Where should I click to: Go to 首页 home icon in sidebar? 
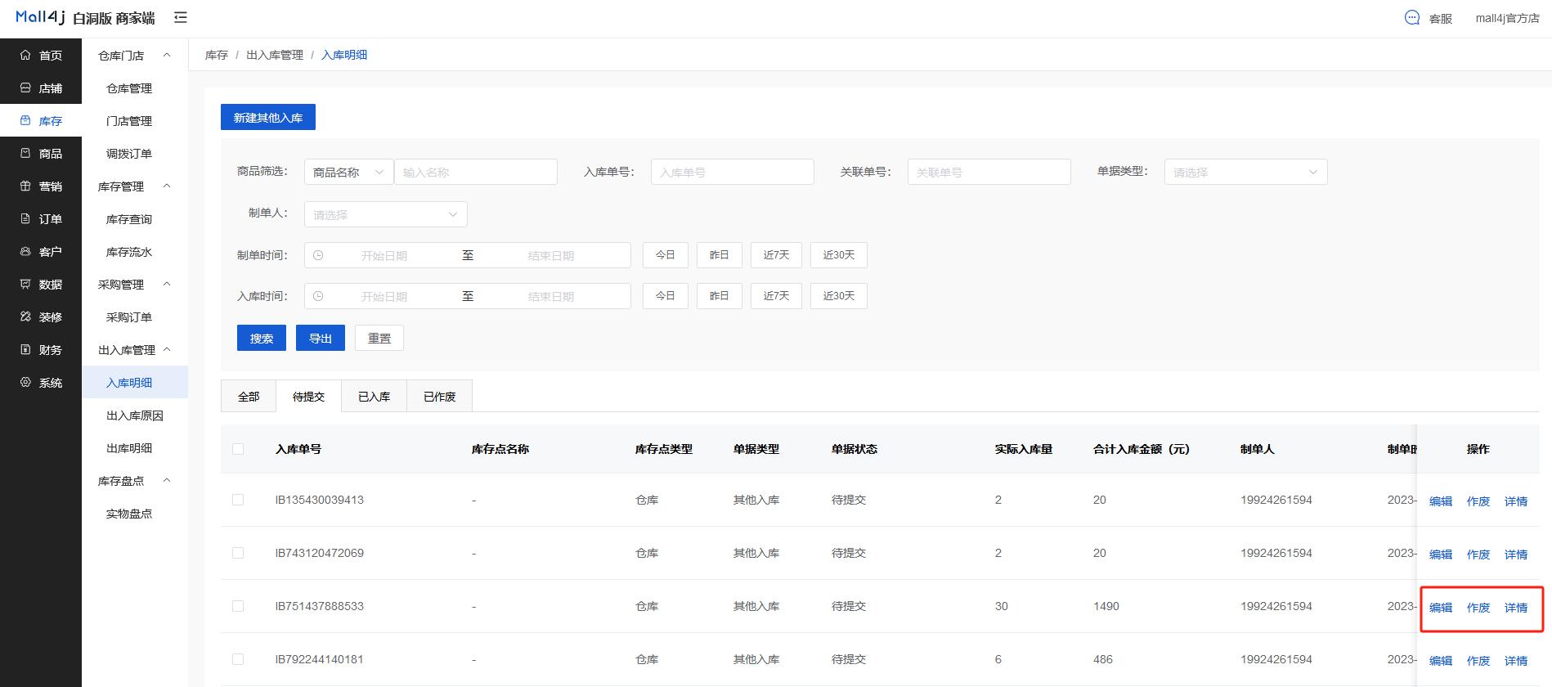[x=25, y=55]
